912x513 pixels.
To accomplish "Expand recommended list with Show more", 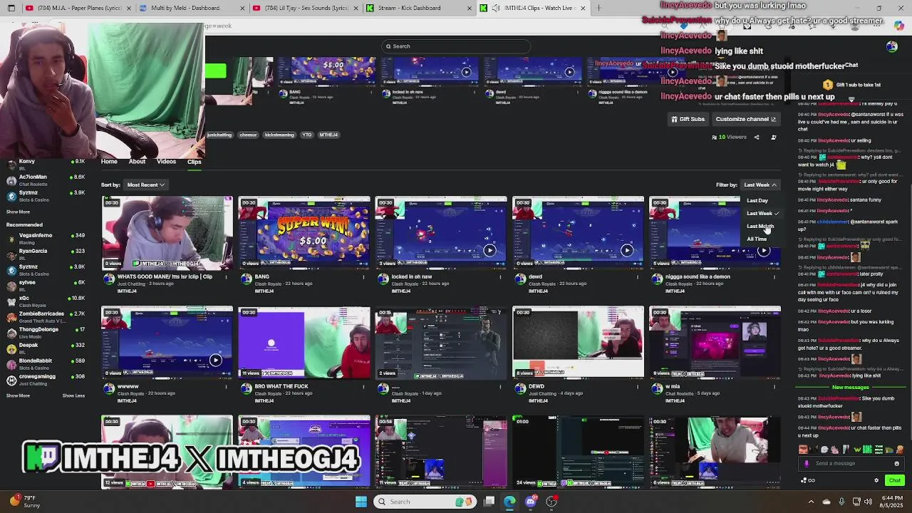I will click(x=18, y=395).
